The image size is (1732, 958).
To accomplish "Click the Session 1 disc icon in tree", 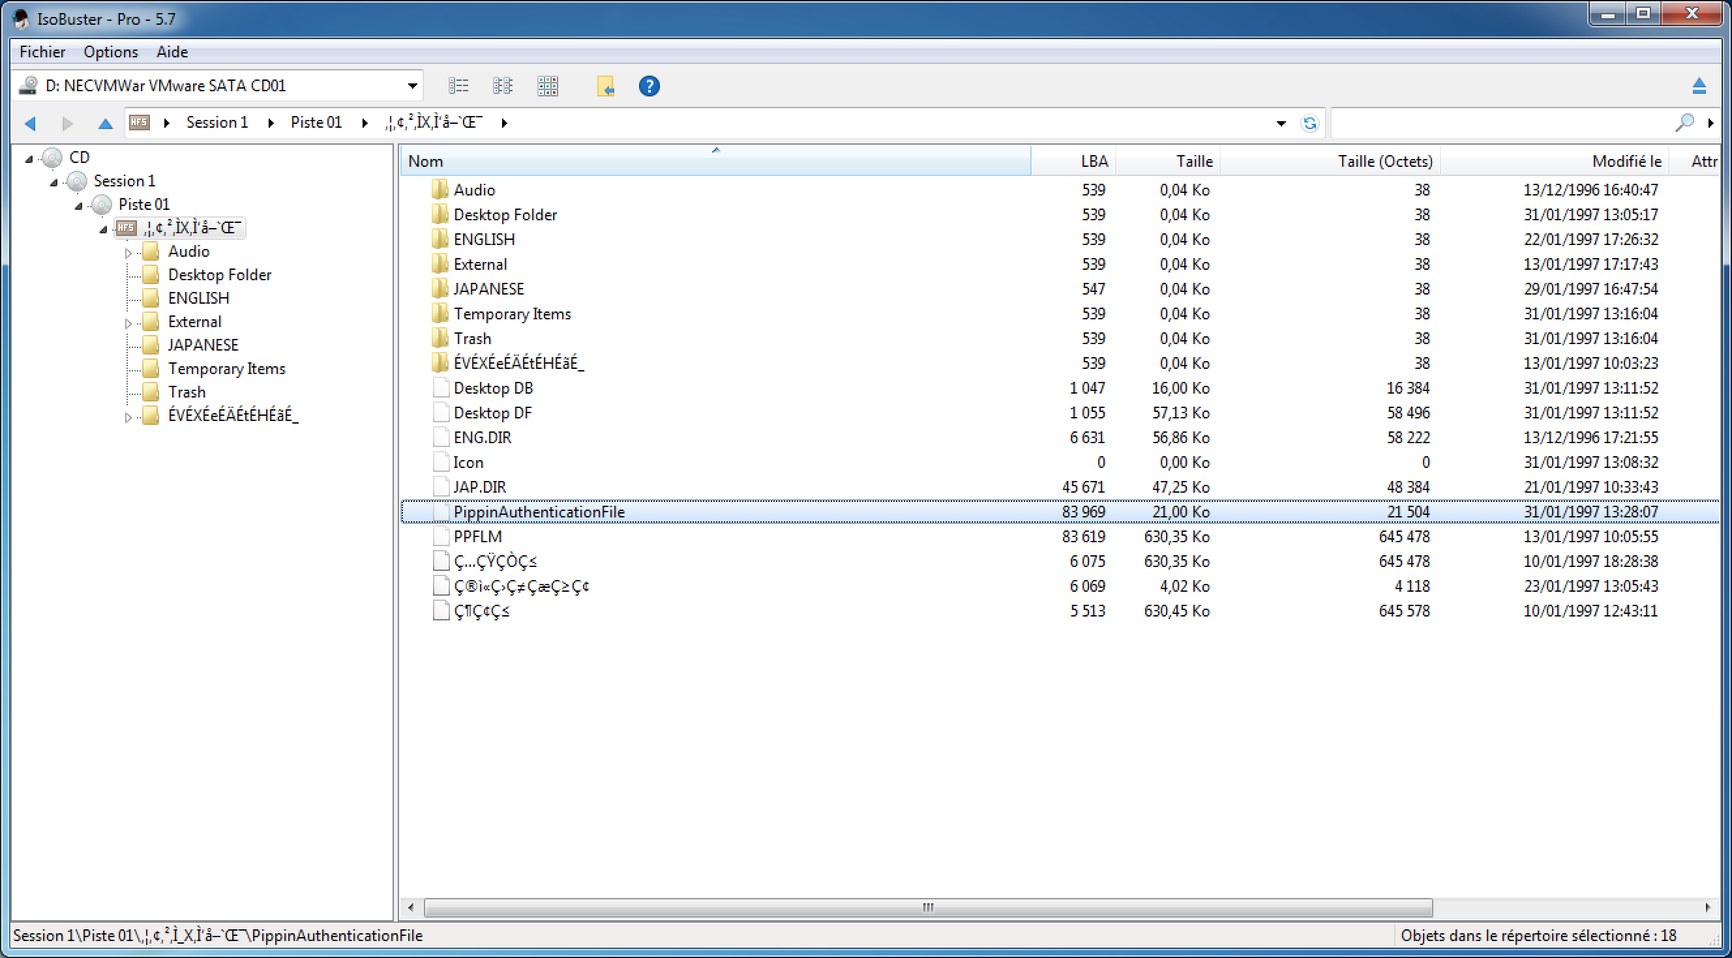I will click(78, 181).
